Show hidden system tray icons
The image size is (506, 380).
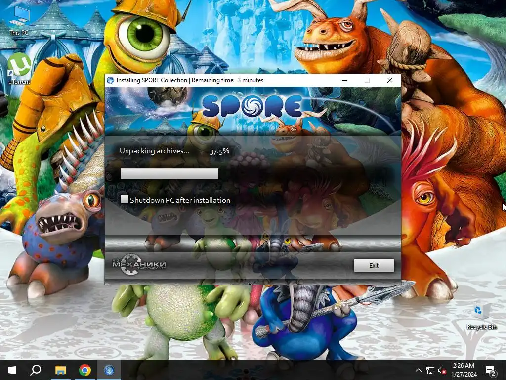click(x=418, y=370)
